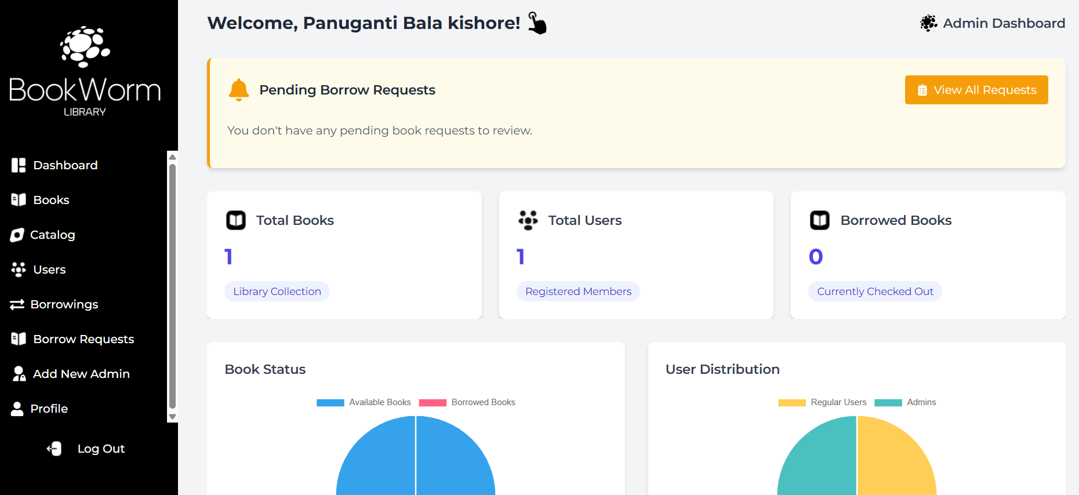The width and height of the screenshot is (1079, 495).
Task: Click the Borrowed Books count value 0
Action: pyautogui.click(x=816, y=257)
